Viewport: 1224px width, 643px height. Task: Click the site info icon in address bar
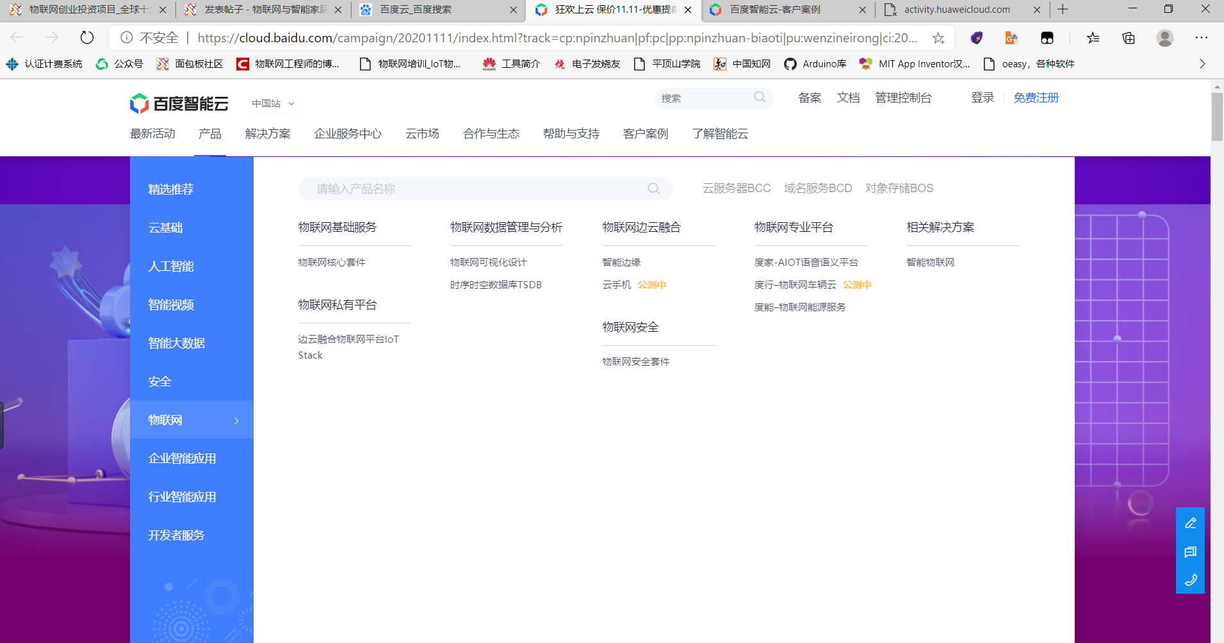click(127, 38)
